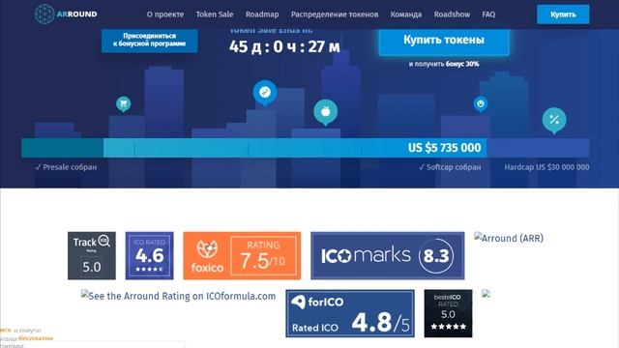Open the Track ICO 5.0 rating badge
This screenshot has width=619, height=348.
pos(92,255)
